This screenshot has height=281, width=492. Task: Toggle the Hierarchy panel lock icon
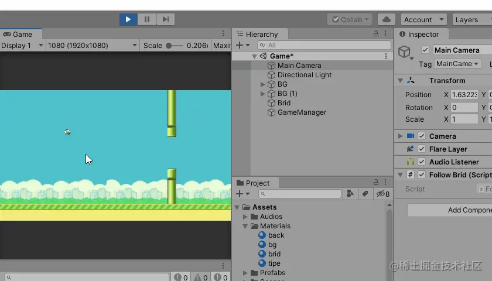[x=376, y=33]
